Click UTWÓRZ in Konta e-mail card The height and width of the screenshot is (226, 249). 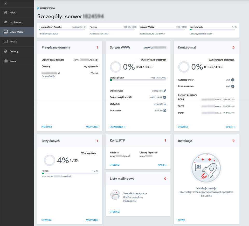coord(183,127)
